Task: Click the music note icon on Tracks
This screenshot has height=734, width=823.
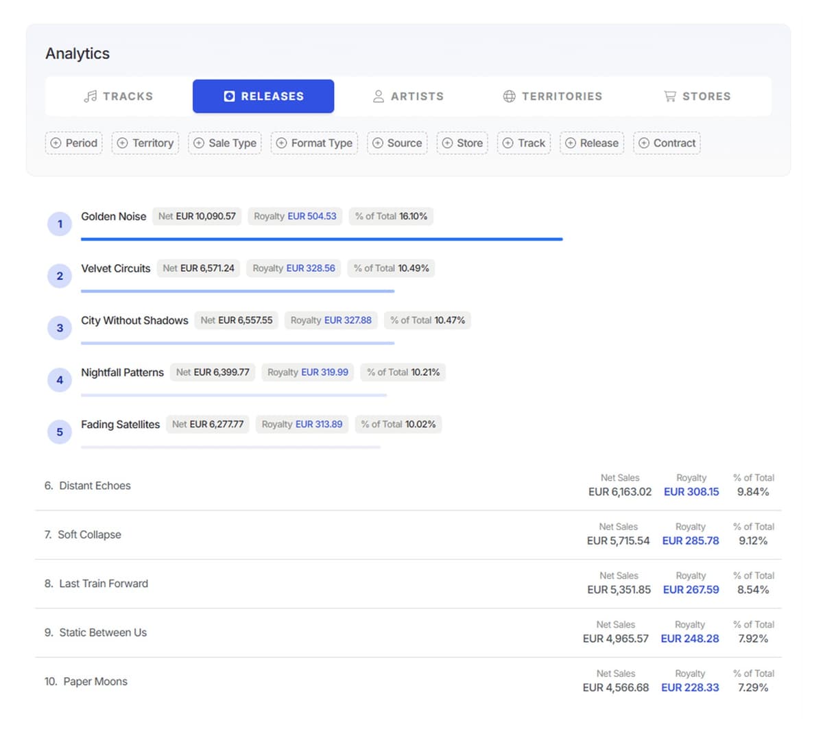Action: [91, 96]
